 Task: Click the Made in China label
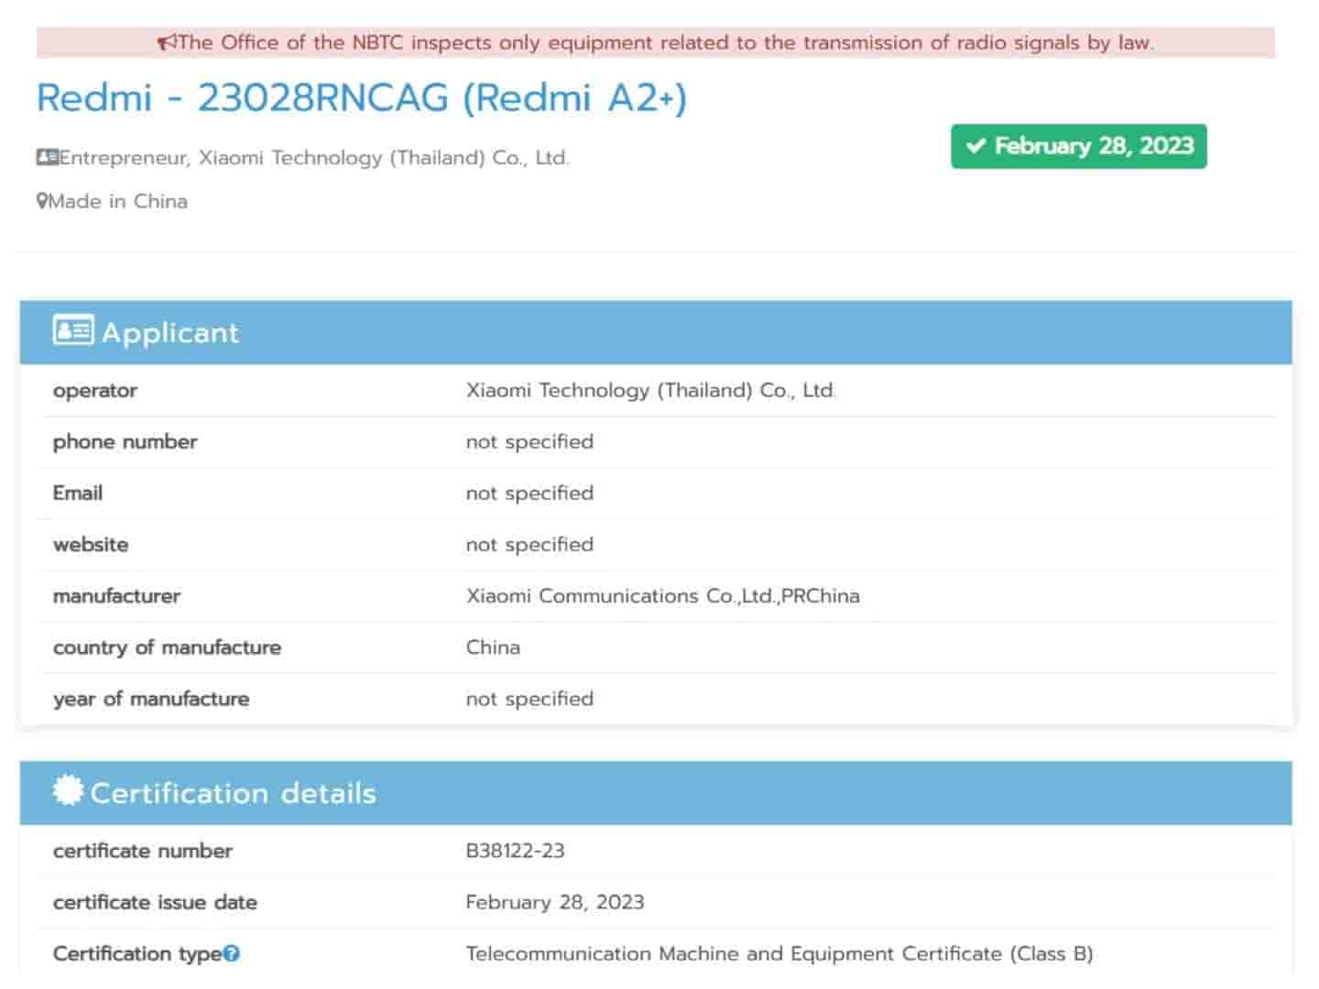pos(117,201)
